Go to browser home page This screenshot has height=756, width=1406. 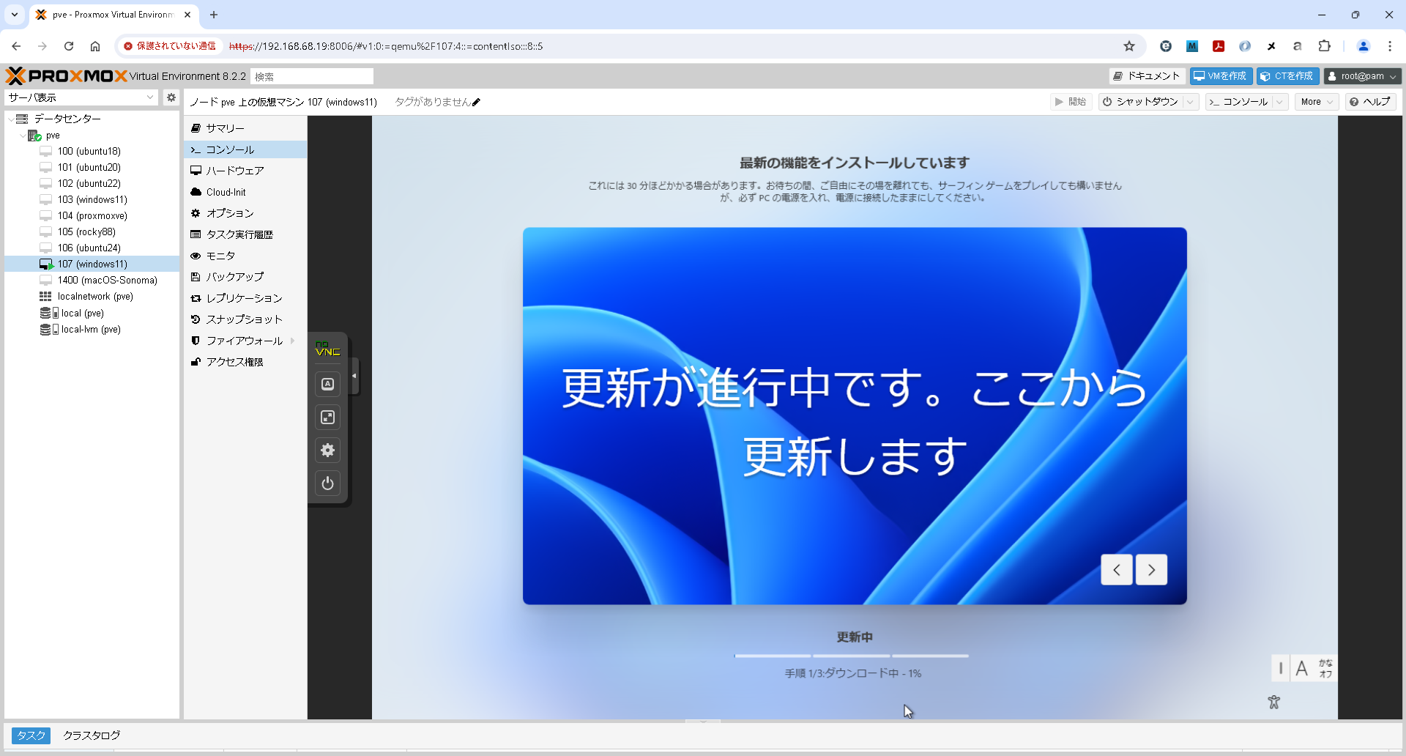click(95, 46)
